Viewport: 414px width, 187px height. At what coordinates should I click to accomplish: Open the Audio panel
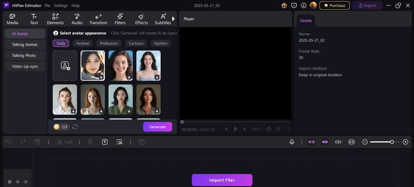coord(77,19)
